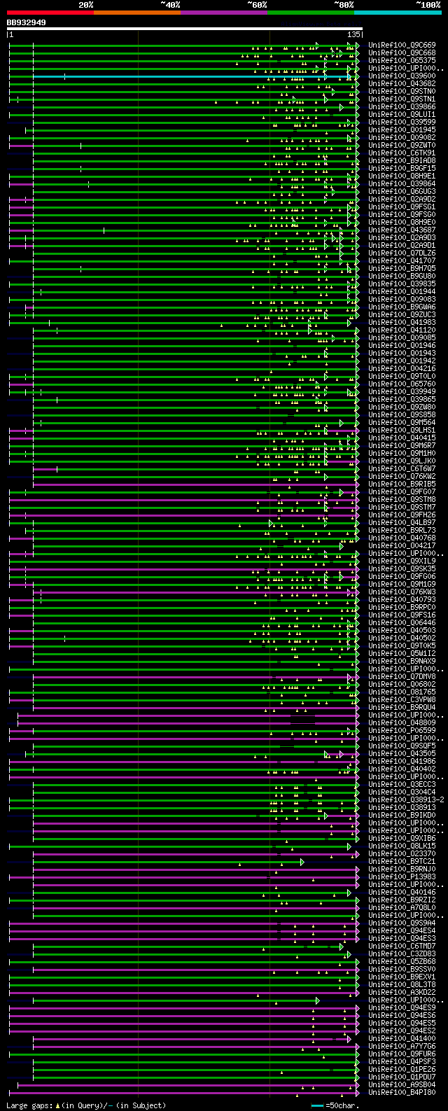Image resolution: width=448 pixels, height=1111 pixels.
Task: Select the UniRef100_A9SB04 label
Action: 402,1084
